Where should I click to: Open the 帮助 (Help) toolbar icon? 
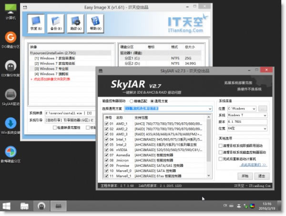coord(95,23)
